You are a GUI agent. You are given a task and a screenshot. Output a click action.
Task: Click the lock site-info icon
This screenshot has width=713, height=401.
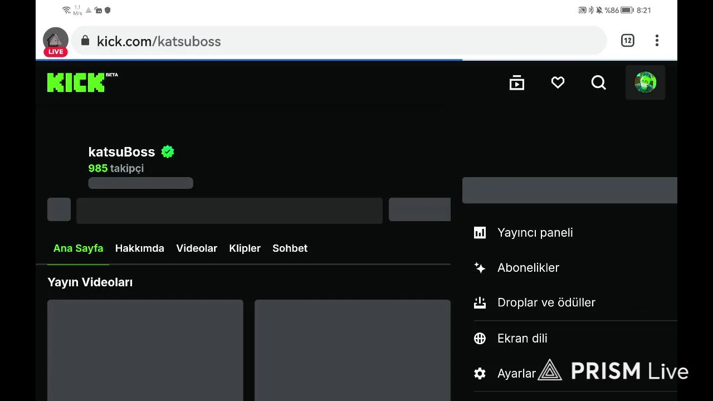pyautogui.click(x=85, y=41)
